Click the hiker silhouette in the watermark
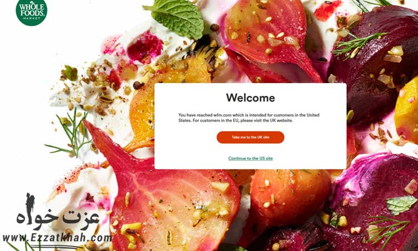This screenshot has height=251, width=418. [x=30, y=206]
